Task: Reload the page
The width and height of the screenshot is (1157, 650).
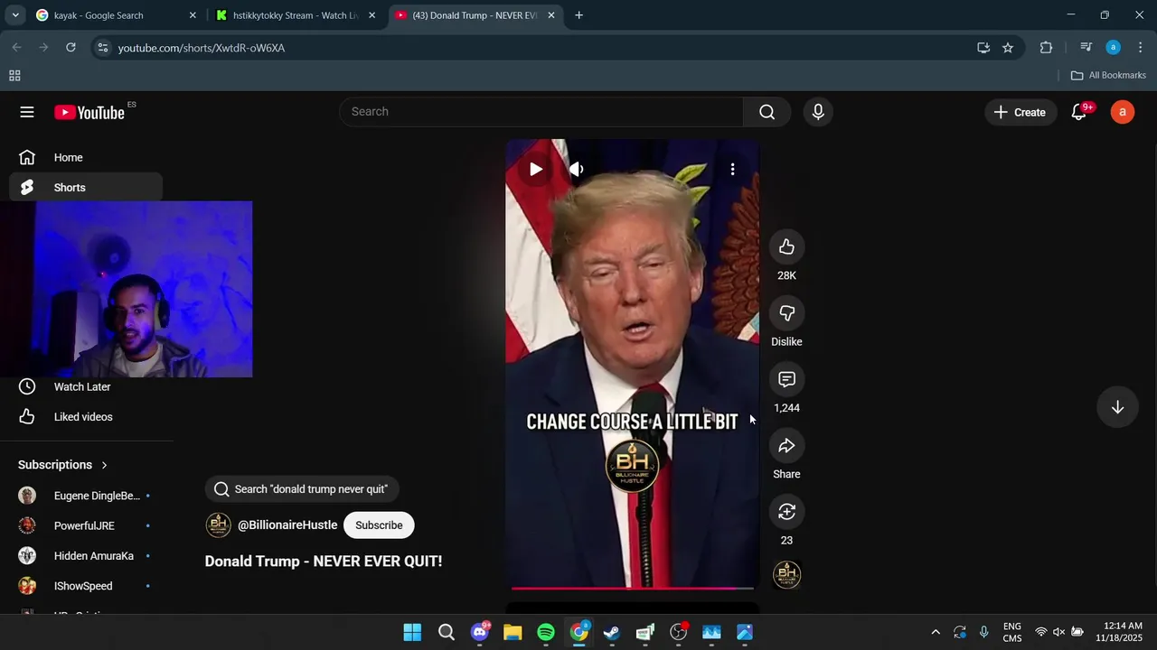Action: click(x=71, y=48)
